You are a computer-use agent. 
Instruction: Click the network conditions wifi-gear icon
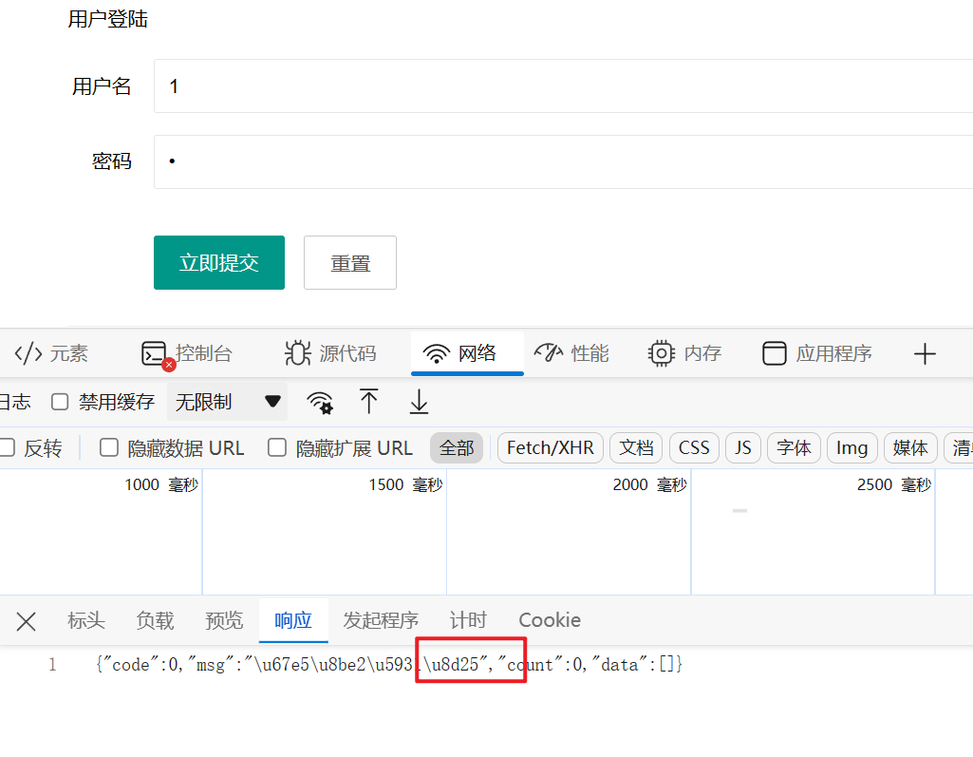[x=320, y=402]
